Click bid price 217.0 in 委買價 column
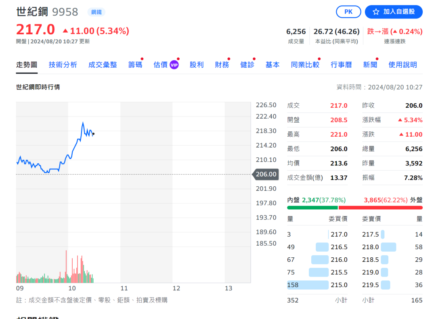Viewport: 436px width, 319px height. pyautogui.click(x=339, y=235)
